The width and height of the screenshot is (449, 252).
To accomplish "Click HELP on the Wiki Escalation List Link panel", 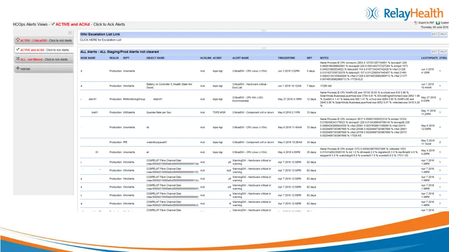I will 443,34.
